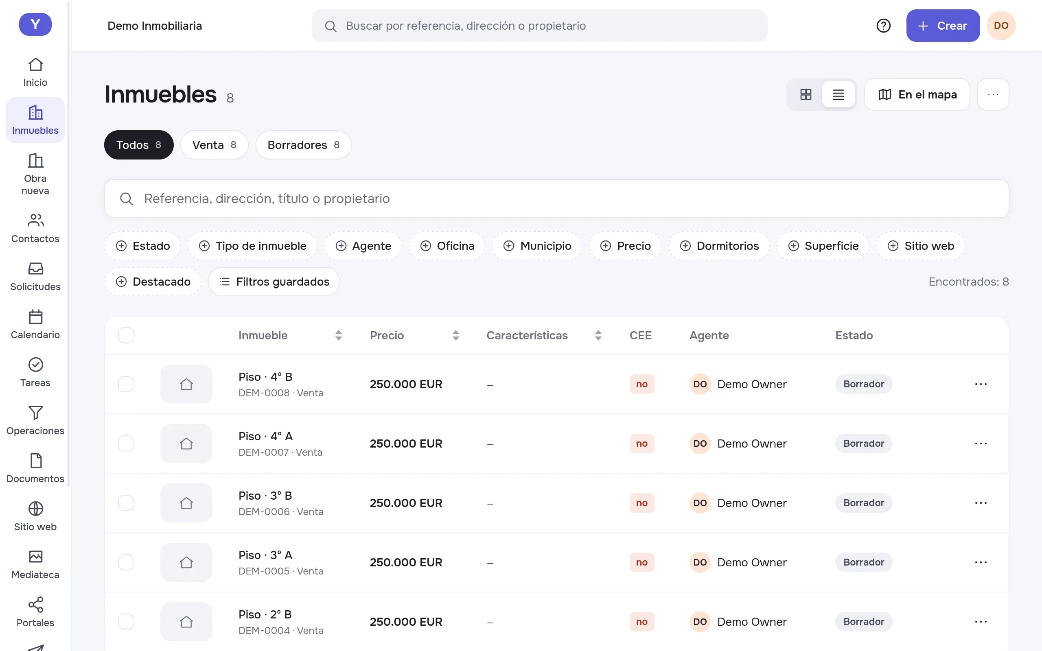The width and height of the screenshot is (1042, 651).
Task: Open Documentos in the sidebar
Action: click(x=35, y=468)
